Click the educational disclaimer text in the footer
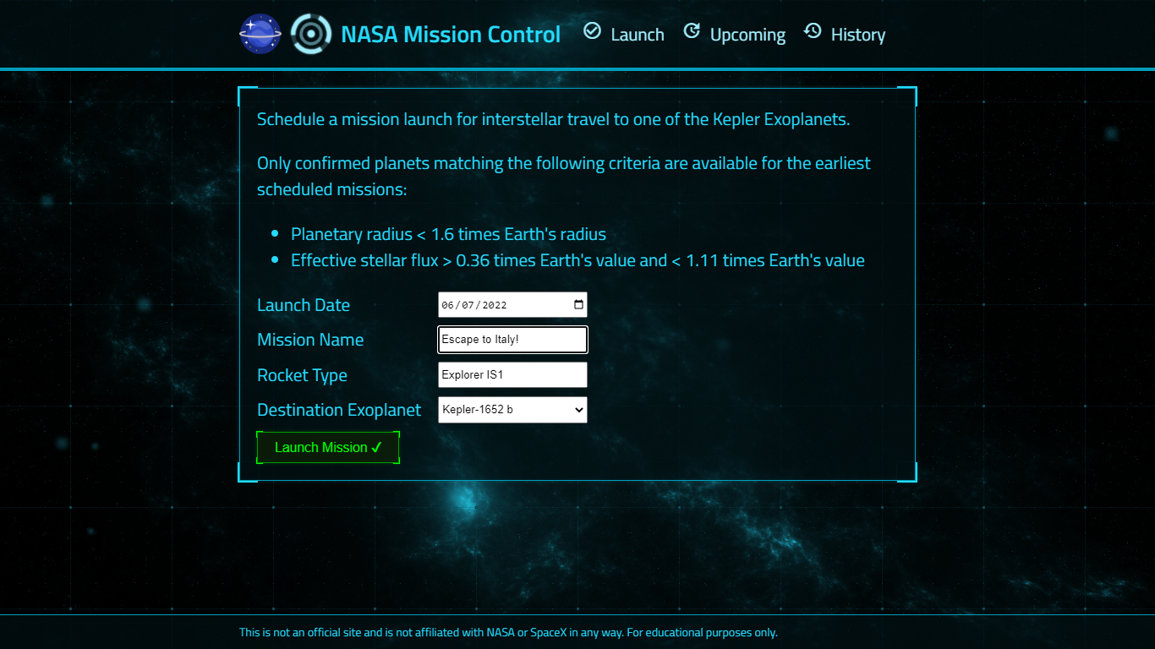Screen dimensions: 1155x649 [508, 631]
